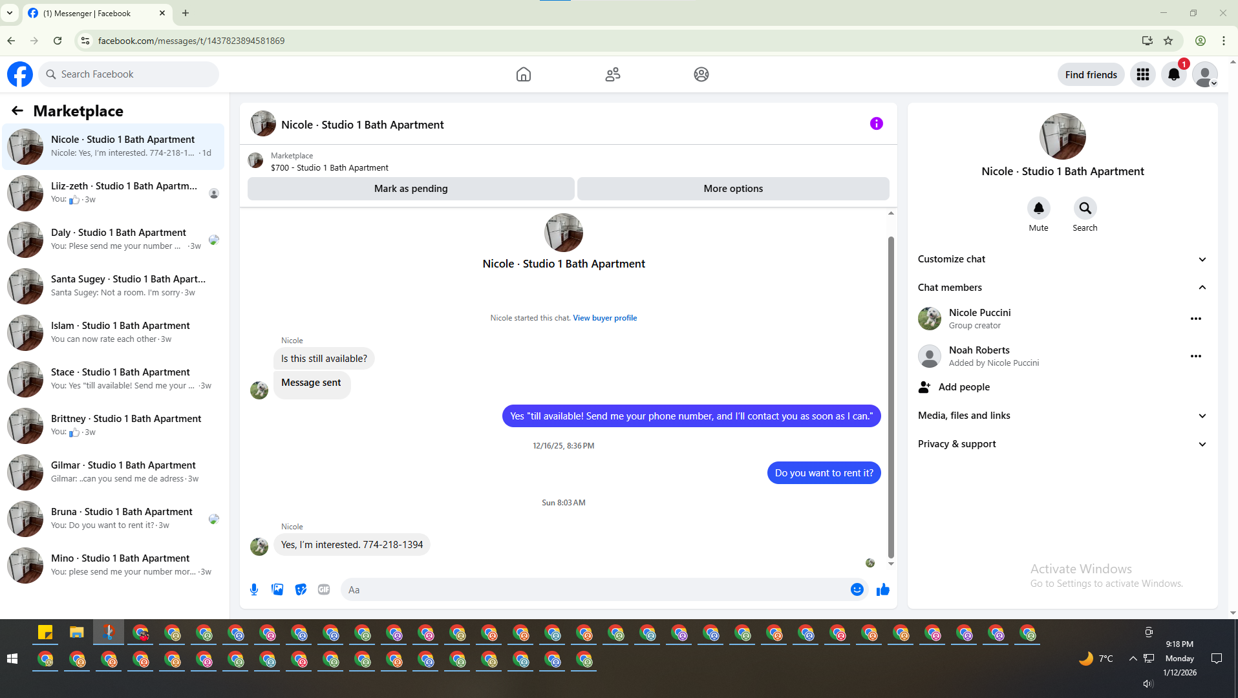This screenshot has height=698, width=1238.
Task: Open the Windows Start menu
Action: [12, 659]
